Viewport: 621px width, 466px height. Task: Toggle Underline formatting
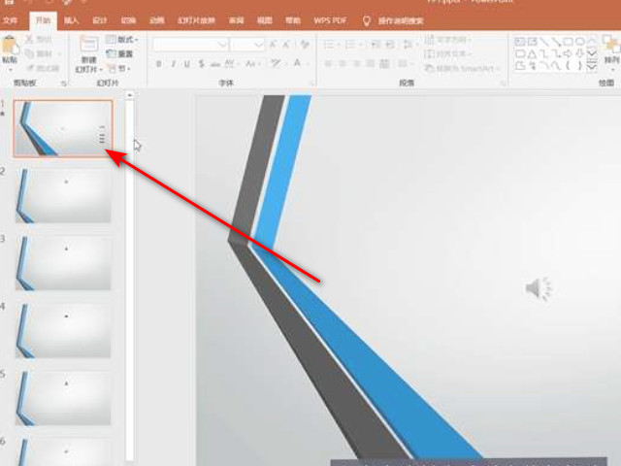[186, 64]
